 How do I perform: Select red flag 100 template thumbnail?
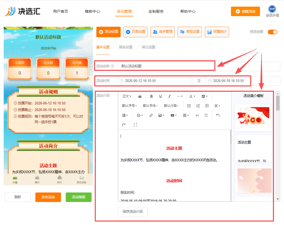click(x=253, y=118)
